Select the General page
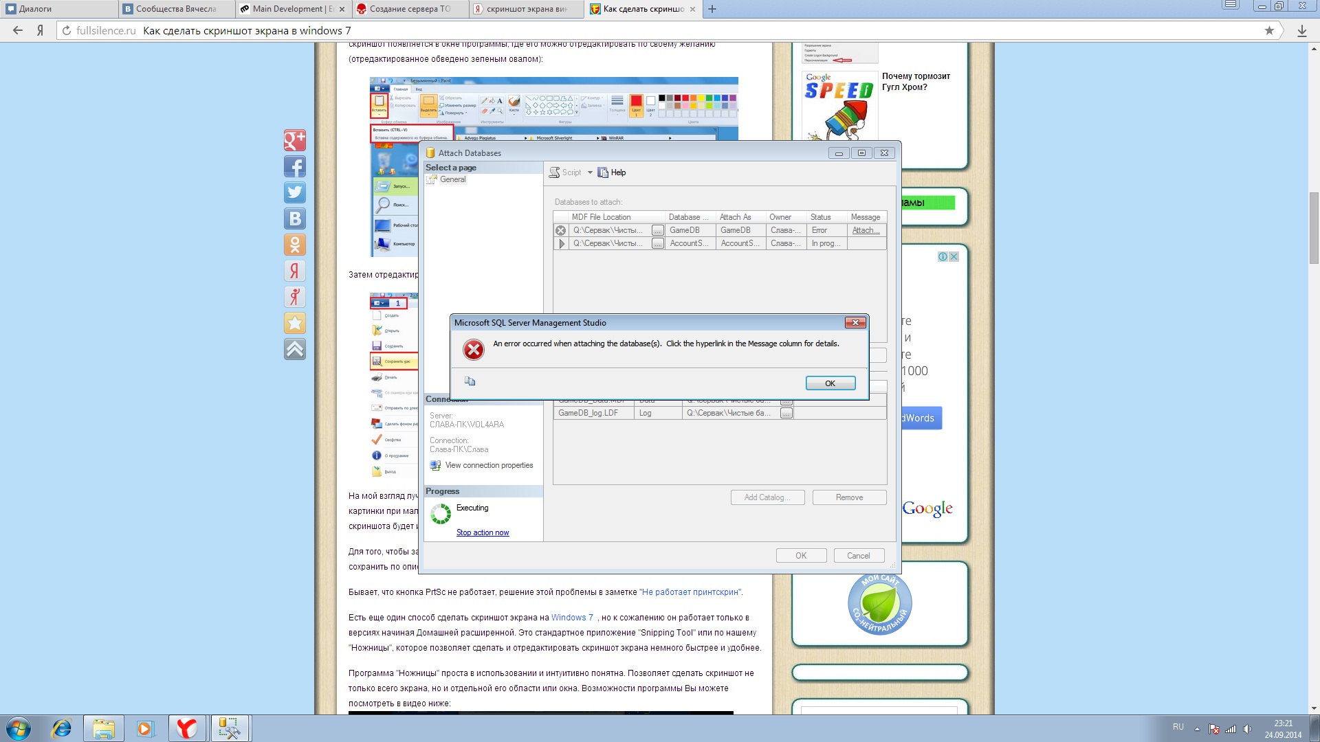This screenshot has height=742, width=1320. [452, 179]
